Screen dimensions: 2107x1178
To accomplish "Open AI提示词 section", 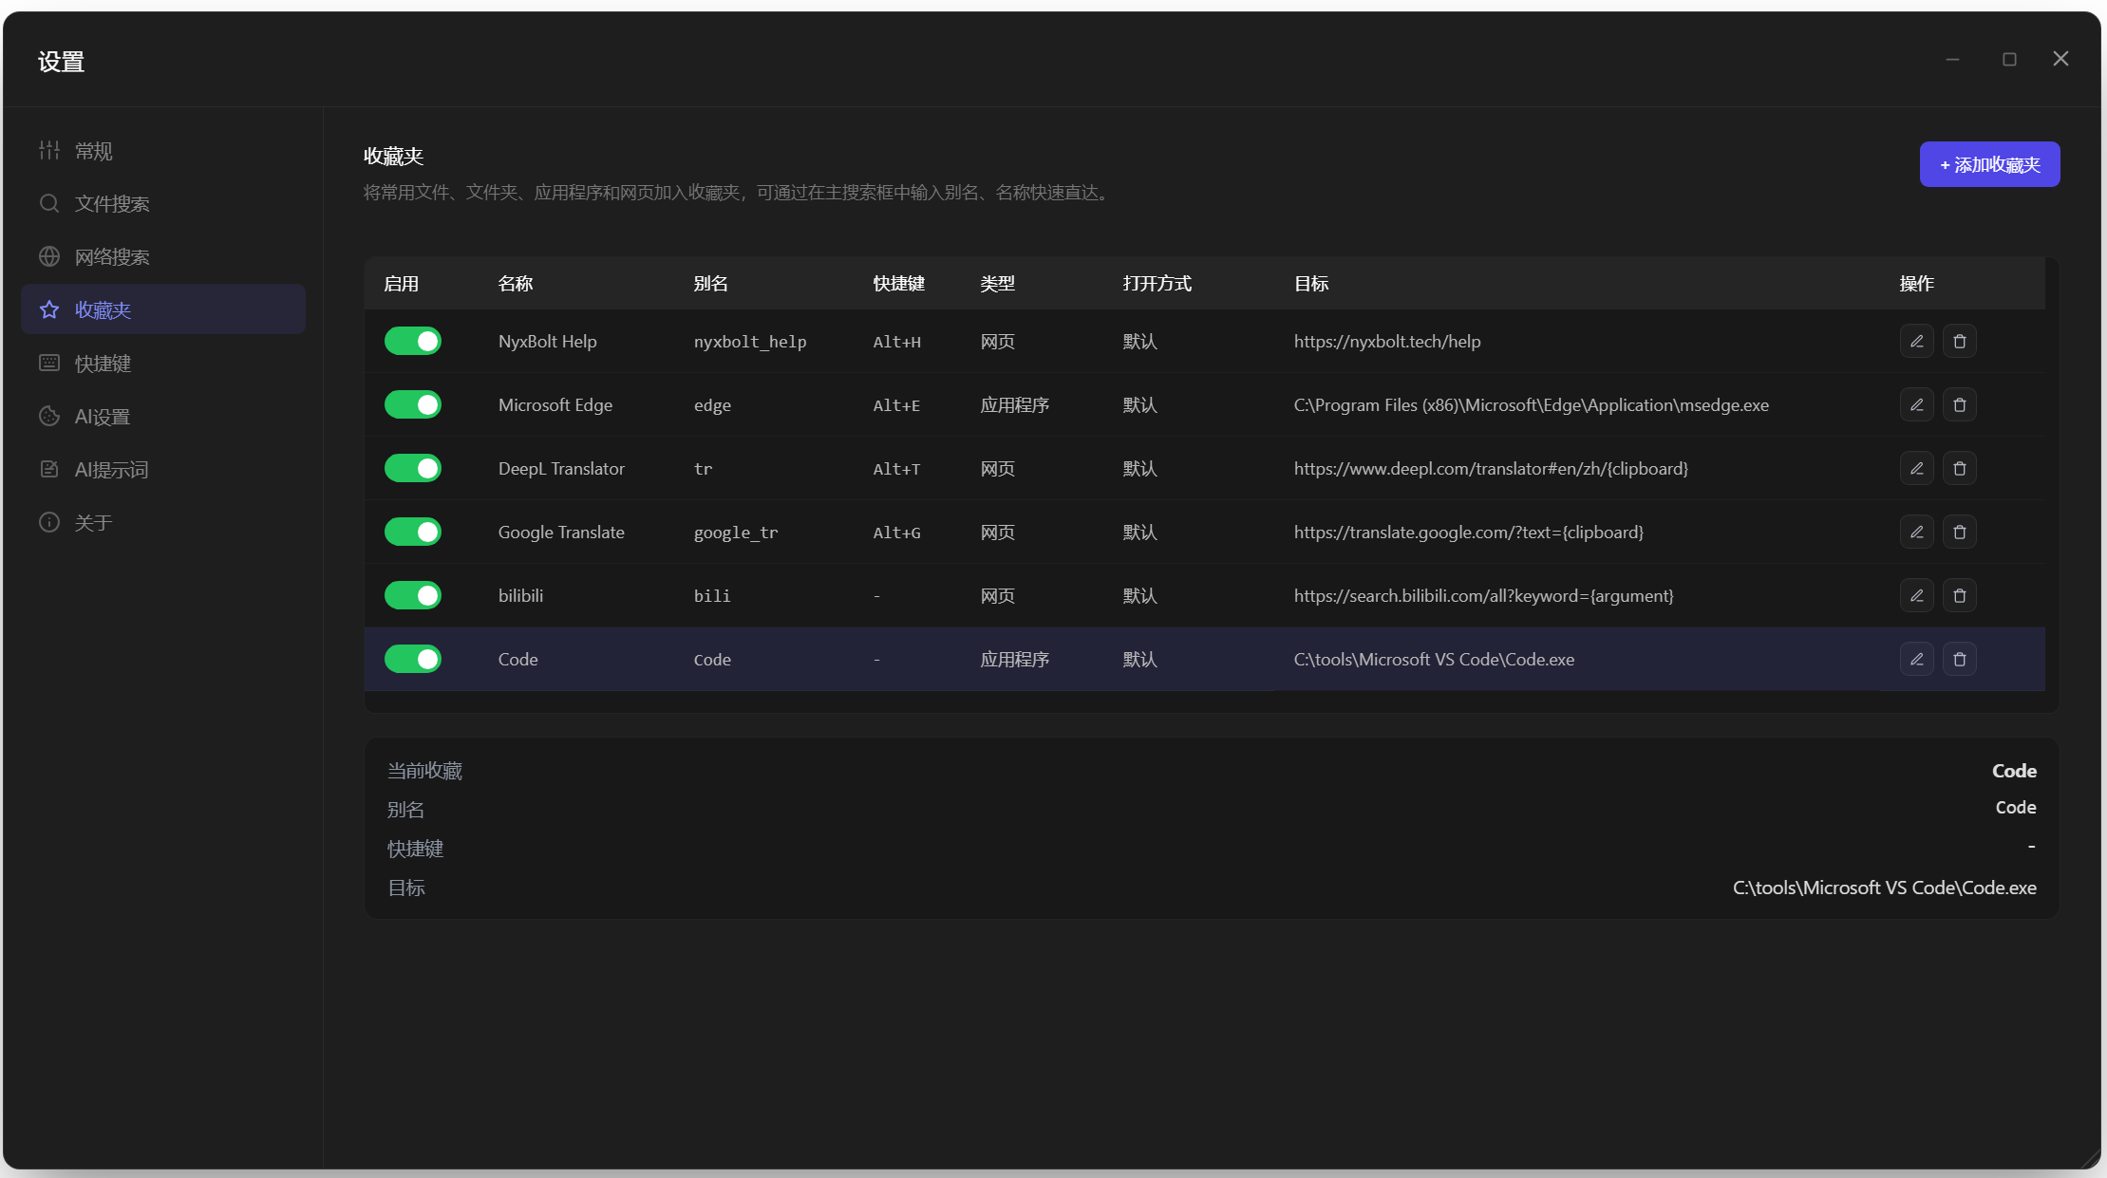I will 163,469.
